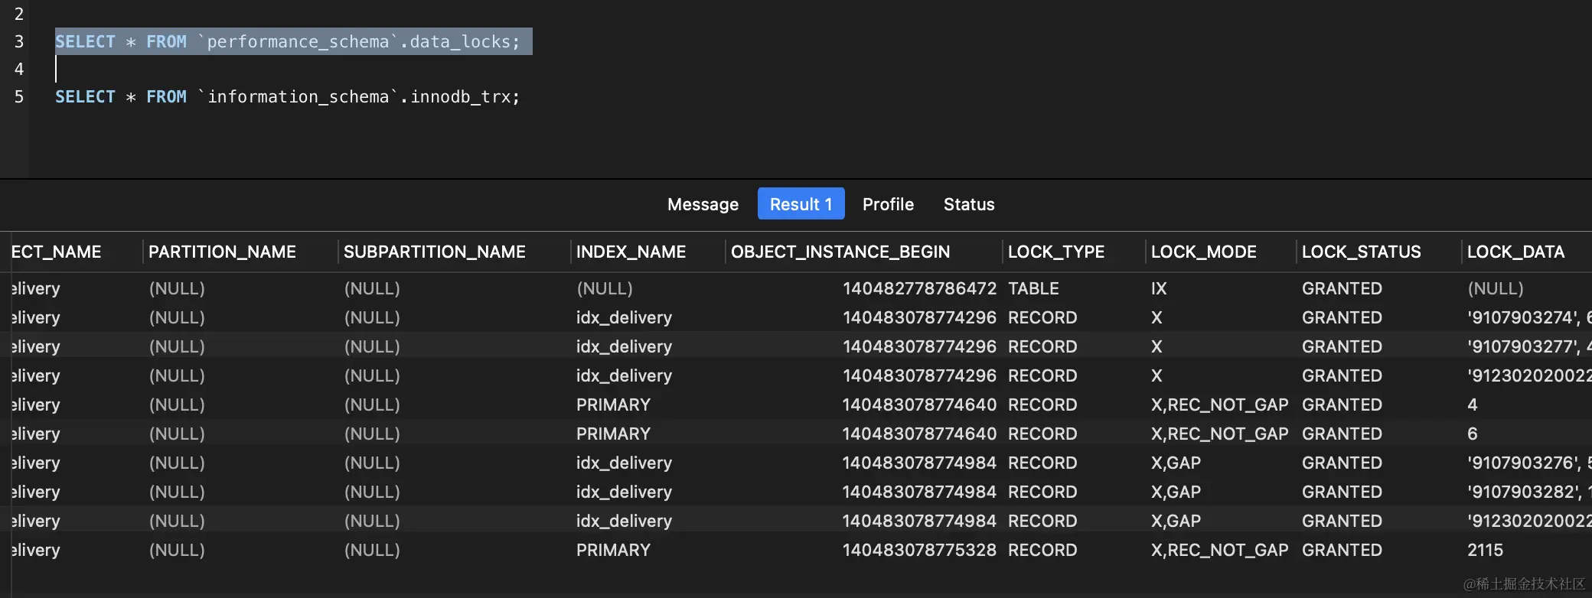Viewport: 1592px width, 598px height.
Task: Click the INDEX_NAME column header
Action: coord(631,252)
